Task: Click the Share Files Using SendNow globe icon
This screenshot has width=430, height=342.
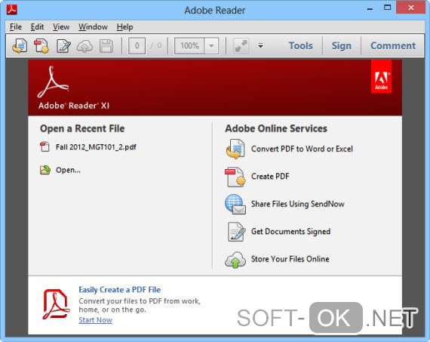Action: 235,204
